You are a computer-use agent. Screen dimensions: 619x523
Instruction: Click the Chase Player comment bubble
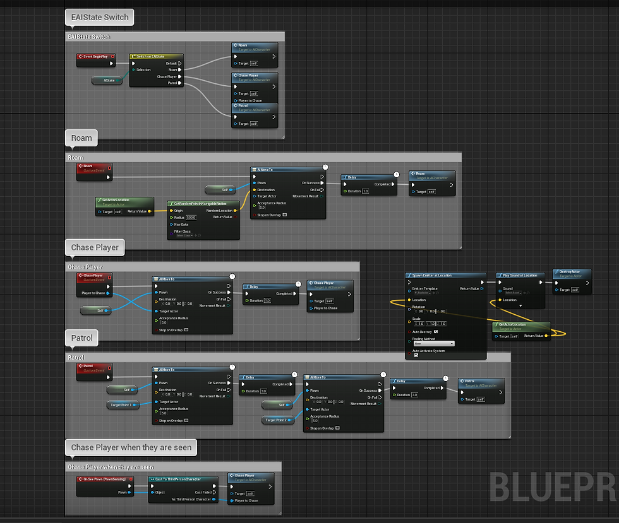(95, 247)
